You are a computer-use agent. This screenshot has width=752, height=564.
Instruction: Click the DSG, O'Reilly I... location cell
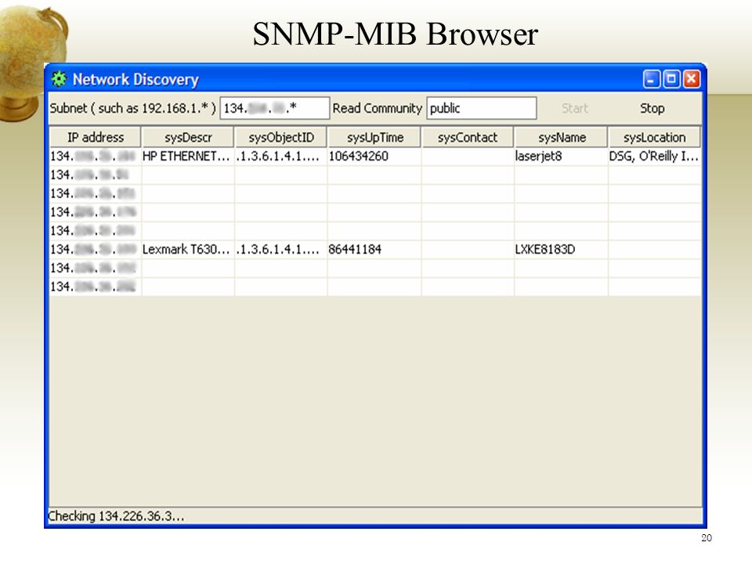[x=654, y=157]
